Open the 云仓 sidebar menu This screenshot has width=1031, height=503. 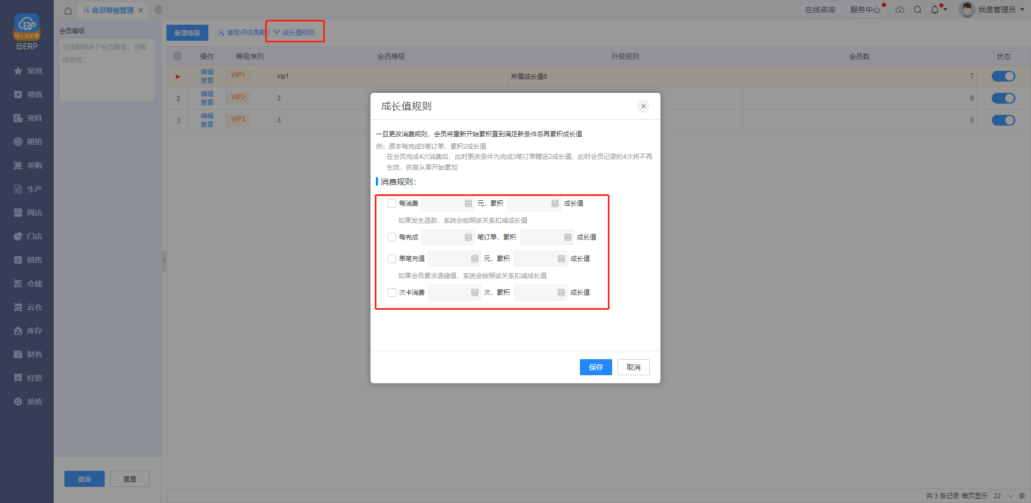point(27,307)
